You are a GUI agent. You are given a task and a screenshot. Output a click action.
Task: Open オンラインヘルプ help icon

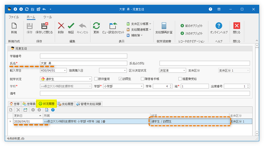click(x=219, y=26)
